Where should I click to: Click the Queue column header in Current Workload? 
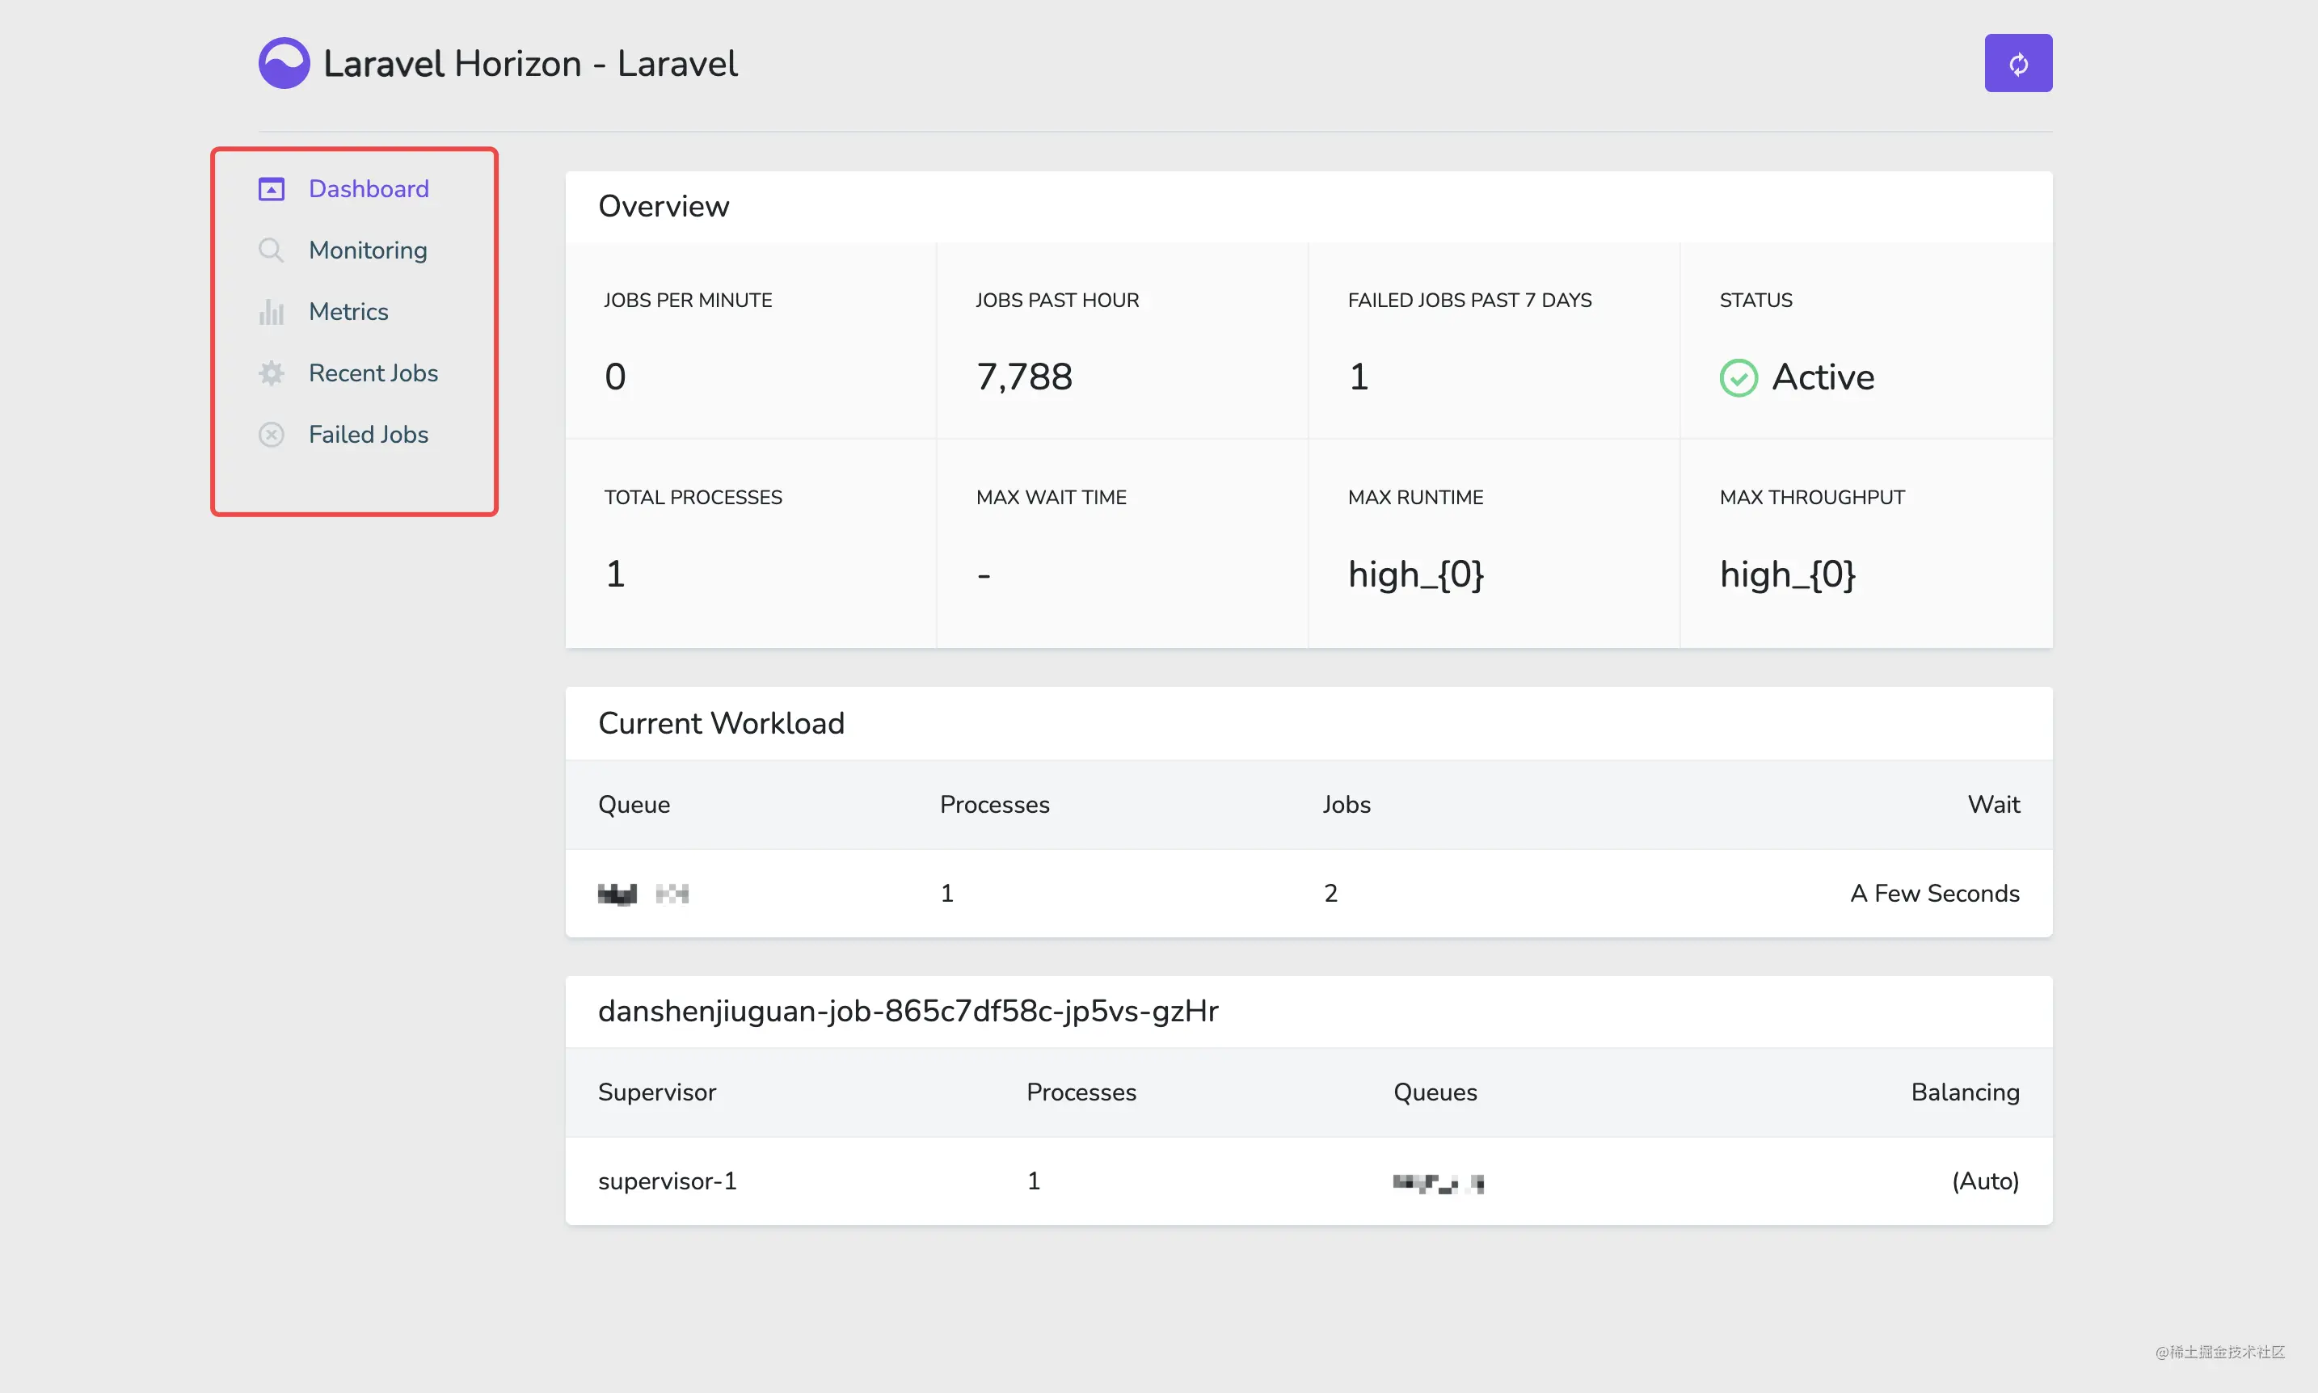pyautogui.click(x=634, y=805)
